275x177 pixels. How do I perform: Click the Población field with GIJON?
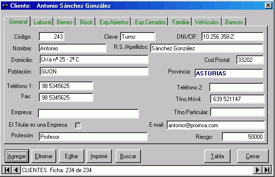[94, 72]
